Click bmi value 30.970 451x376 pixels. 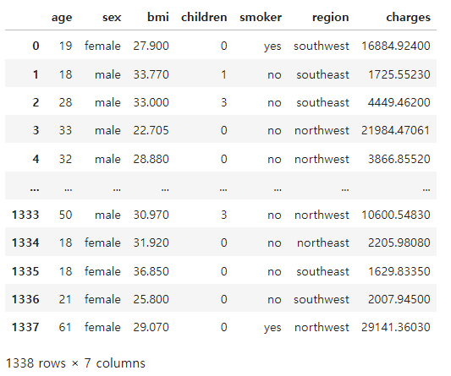click(151, 215)
